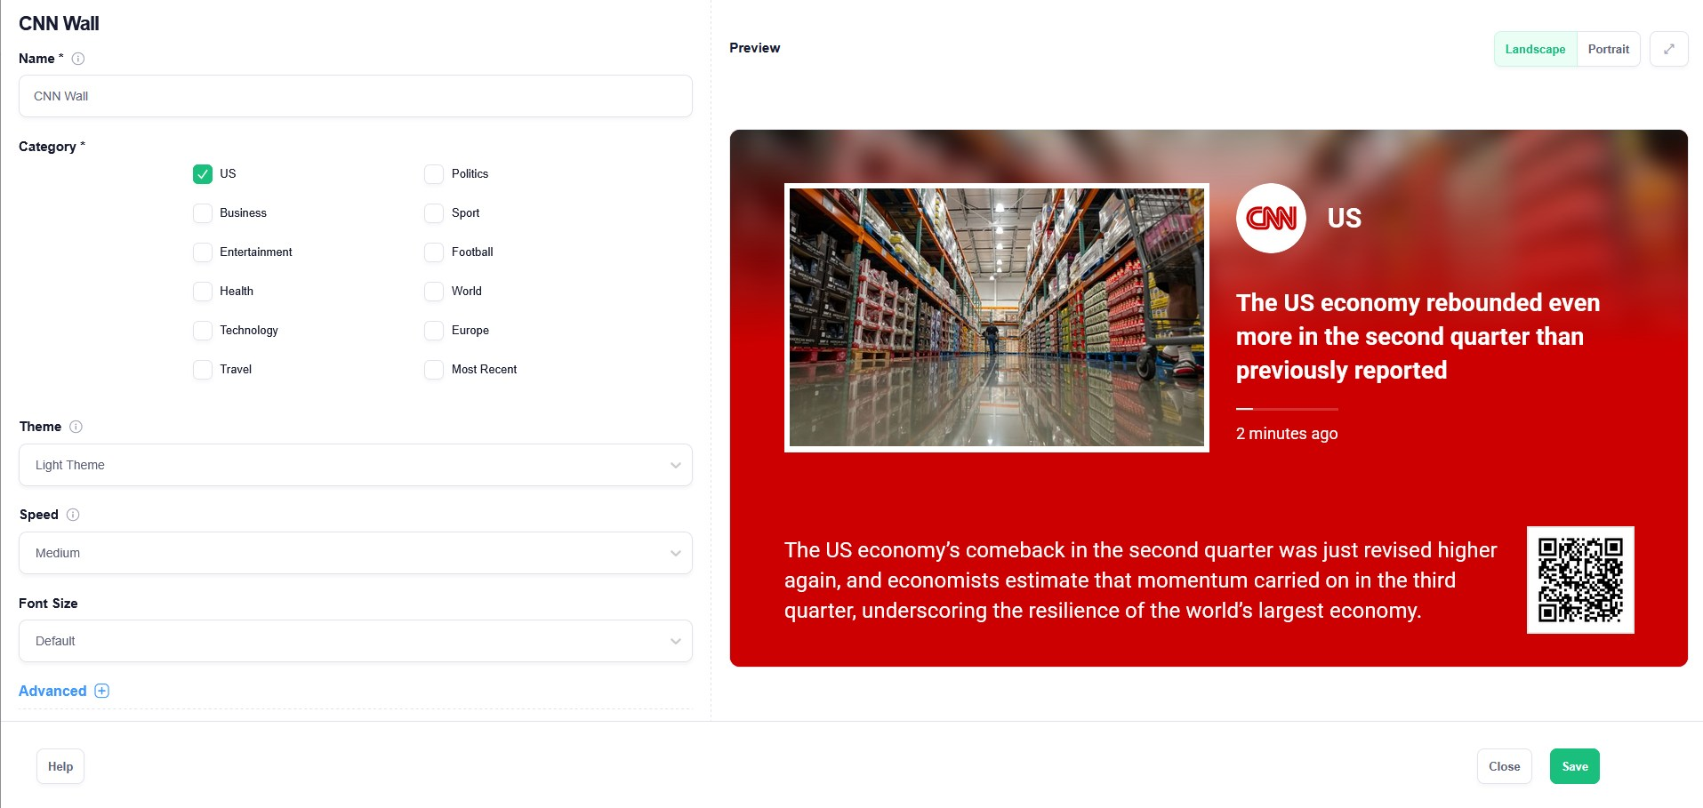Click the info icon beside Name label

[x=78, y=59]
